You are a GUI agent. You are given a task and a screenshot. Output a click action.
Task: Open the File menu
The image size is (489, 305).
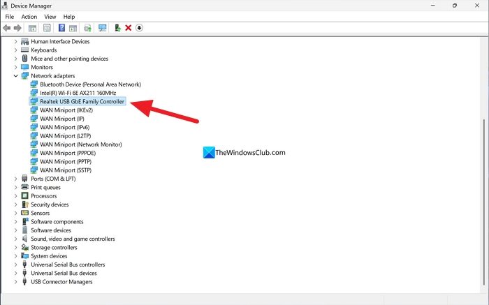point(9,17)
